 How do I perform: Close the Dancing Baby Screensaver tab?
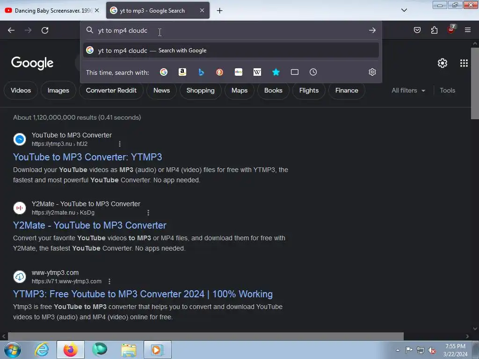[97, 10]
